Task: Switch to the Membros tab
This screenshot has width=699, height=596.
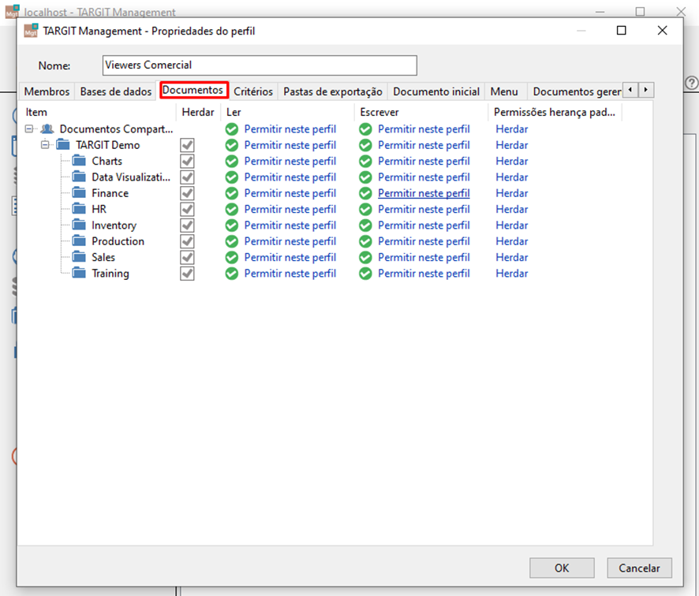Action: pos(47,91)
